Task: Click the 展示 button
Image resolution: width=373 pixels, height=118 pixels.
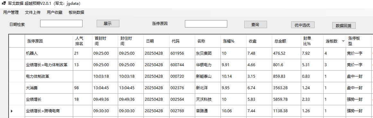Action: [108, 23]
